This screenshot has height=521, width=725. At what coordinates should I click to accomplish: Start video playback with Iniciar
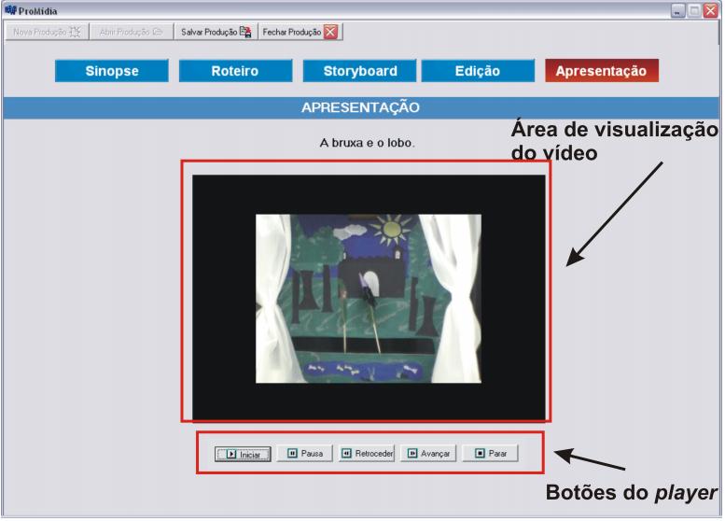tap(243, 455)
